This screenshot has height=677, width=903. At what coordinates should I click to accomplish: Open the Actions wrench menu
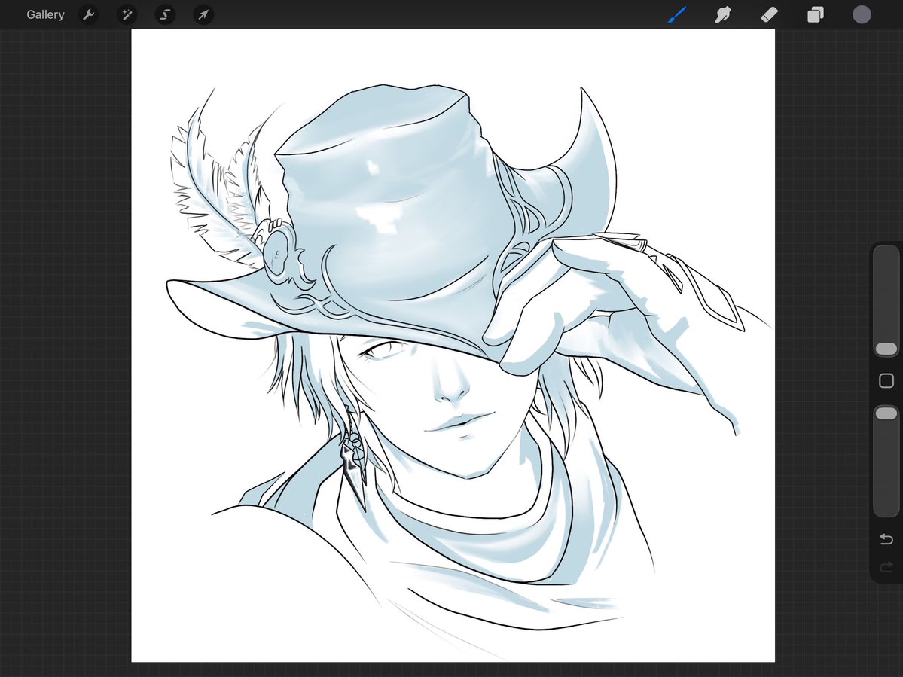88,14
